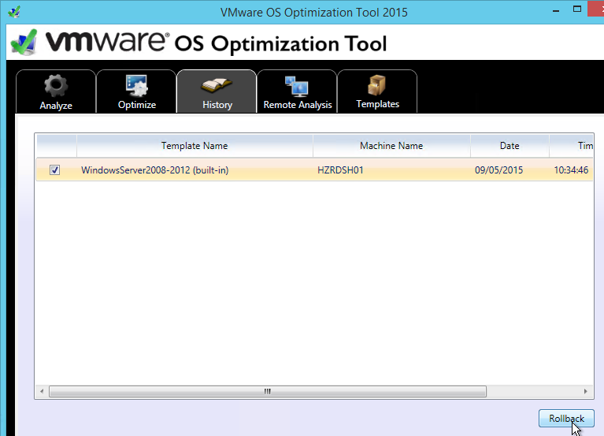Click the History book icon
Image resolution: width=604 pixels, height=436 pixels.
217,86
